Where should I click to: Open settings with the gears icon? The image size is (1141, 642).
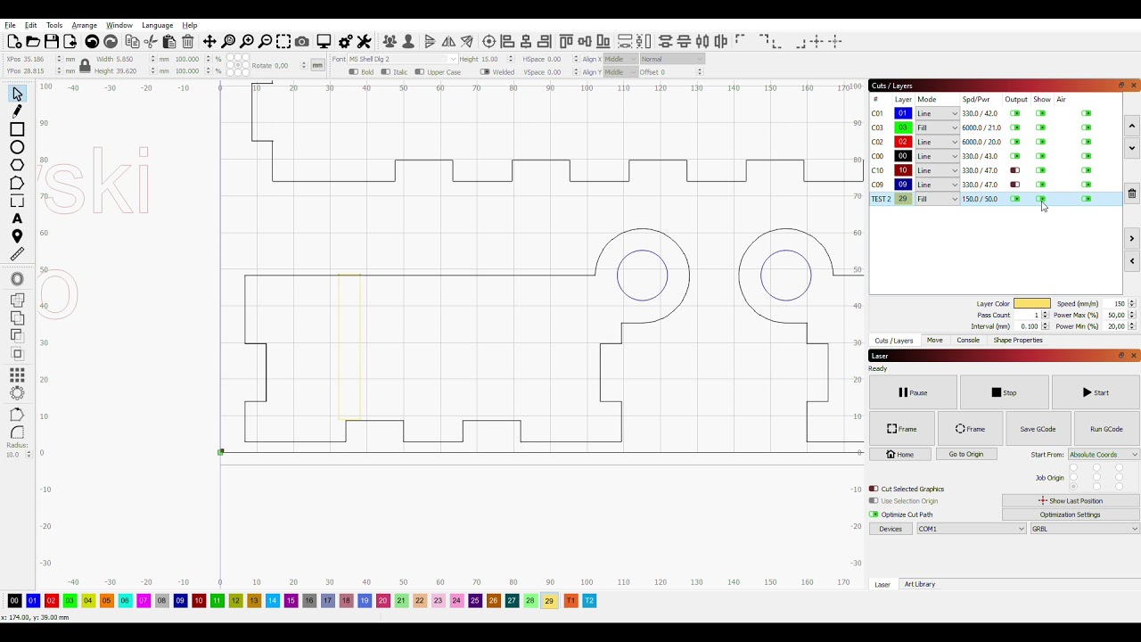click(346, 41)
